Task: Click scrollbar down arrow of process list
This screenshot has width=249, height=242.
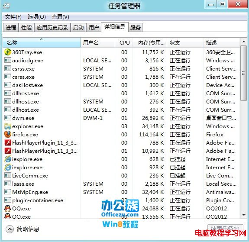Action: (243, 215)
